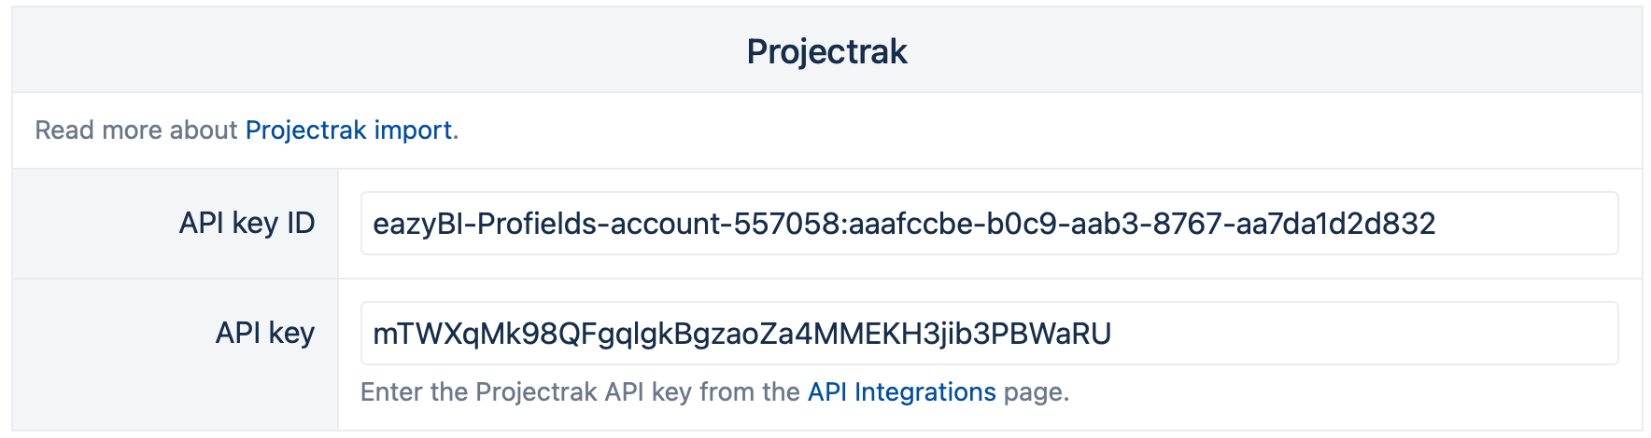Click the "b0c9" segment in API key ID
The width and height of the screenshot is (1651, 438).
pyautogui.click(x=1024, y=224)
